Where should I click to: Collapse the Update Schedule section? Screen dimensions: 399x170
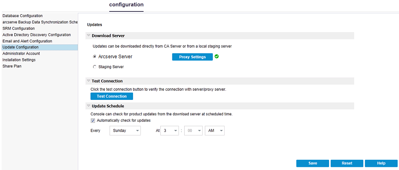pos(89,106)
